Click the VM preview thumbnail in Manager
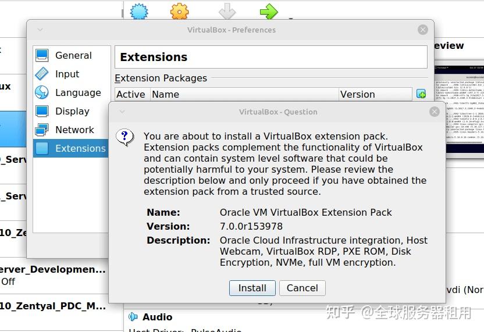Image resolution: width=484 pixels, height=332 pixels. [459, 109]
